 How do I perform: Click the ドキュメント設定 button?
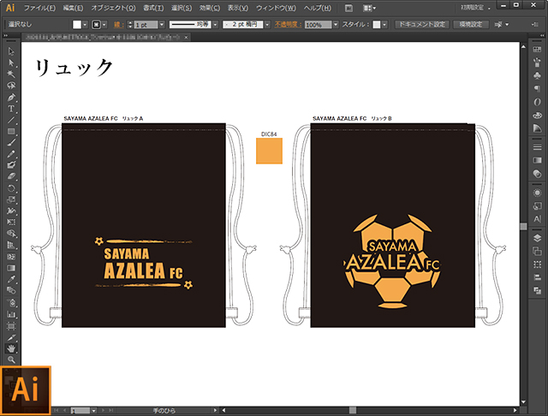[422, 25]
